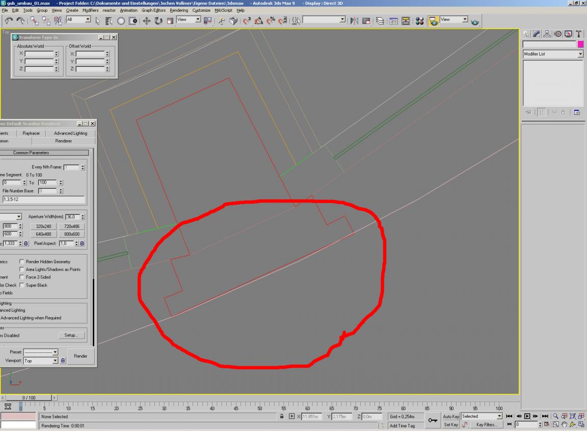587x431 pixels.
Task: Click the Mirror tool icon
Action: coord(355,20)
